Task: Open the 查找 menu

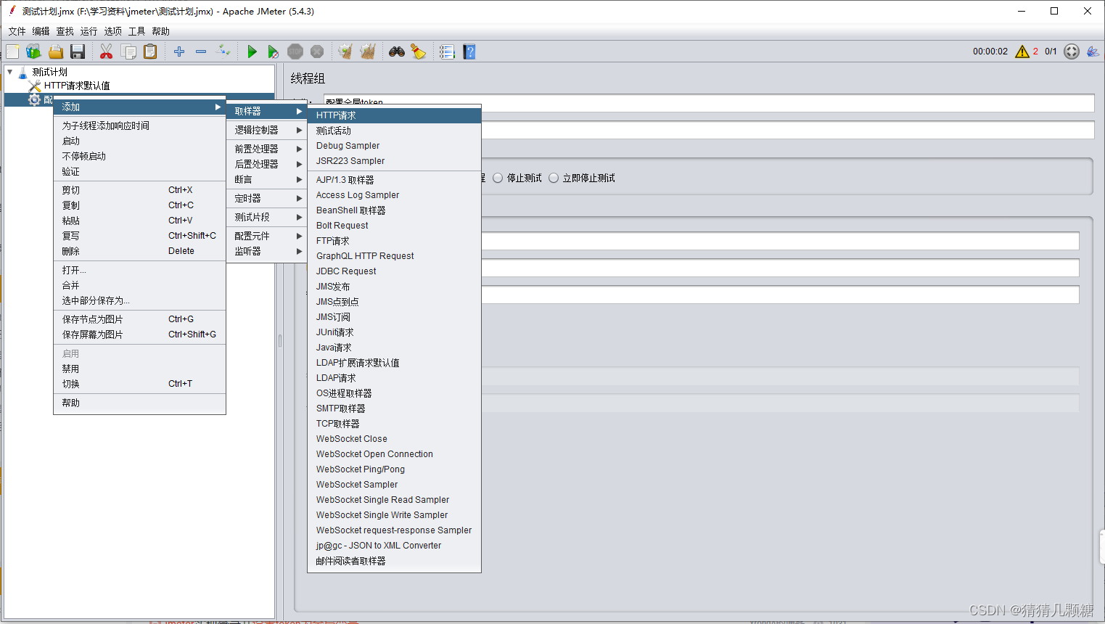Action: click(x=65, y=31)
